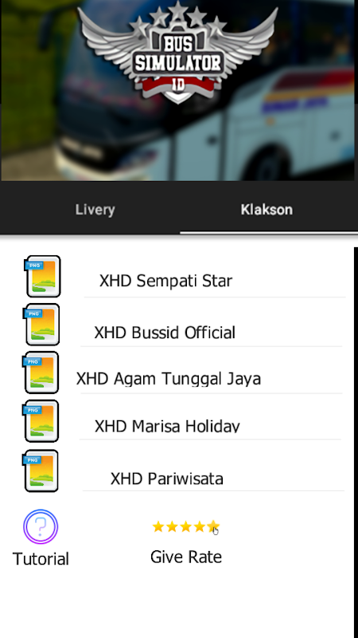Select the Klakson tab
Image resolution: width=358 pixels, height=638 pixels.
(267, 210)
